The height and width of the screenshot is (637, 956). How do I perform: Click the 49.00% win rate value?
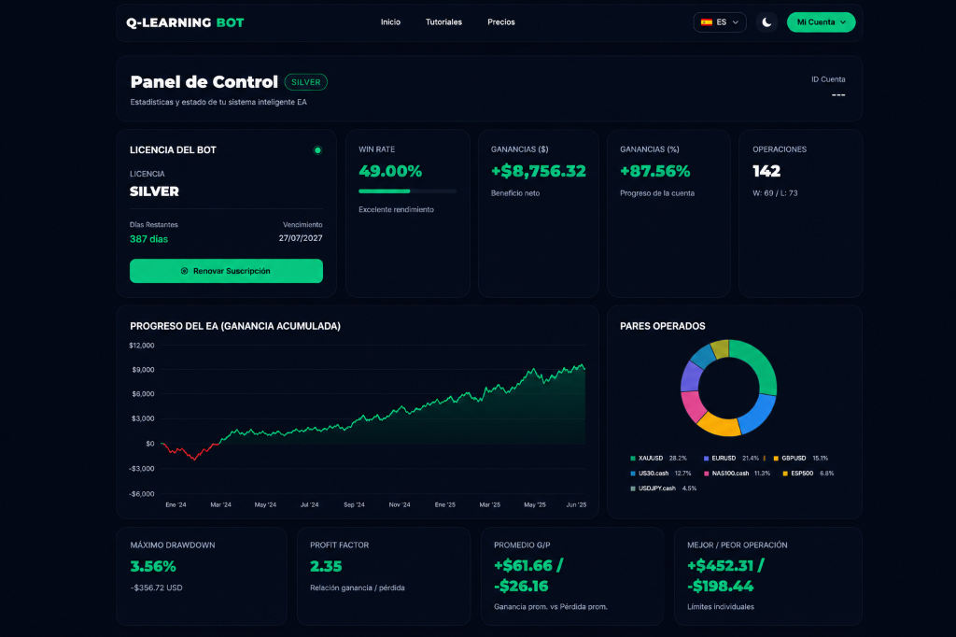click(x=390, y=172)
